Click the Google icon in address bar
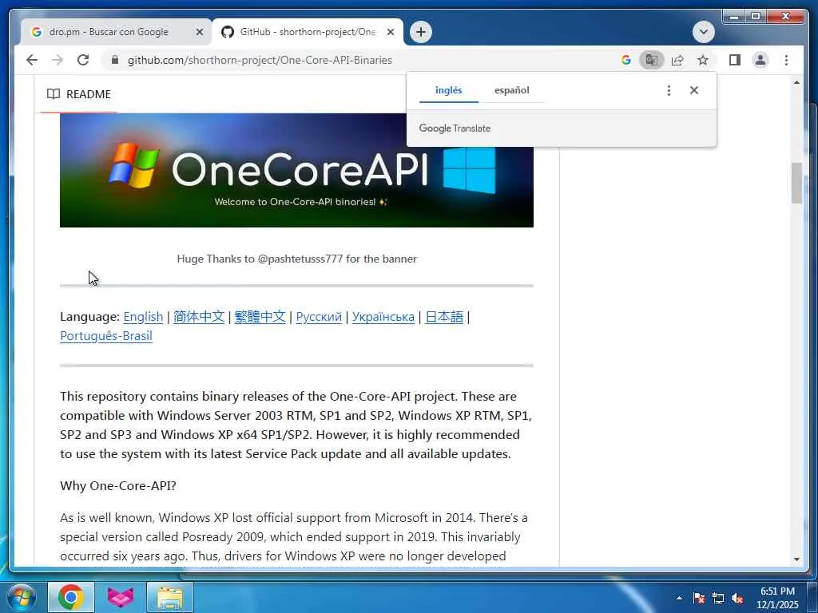 click(x=626, y=60)
